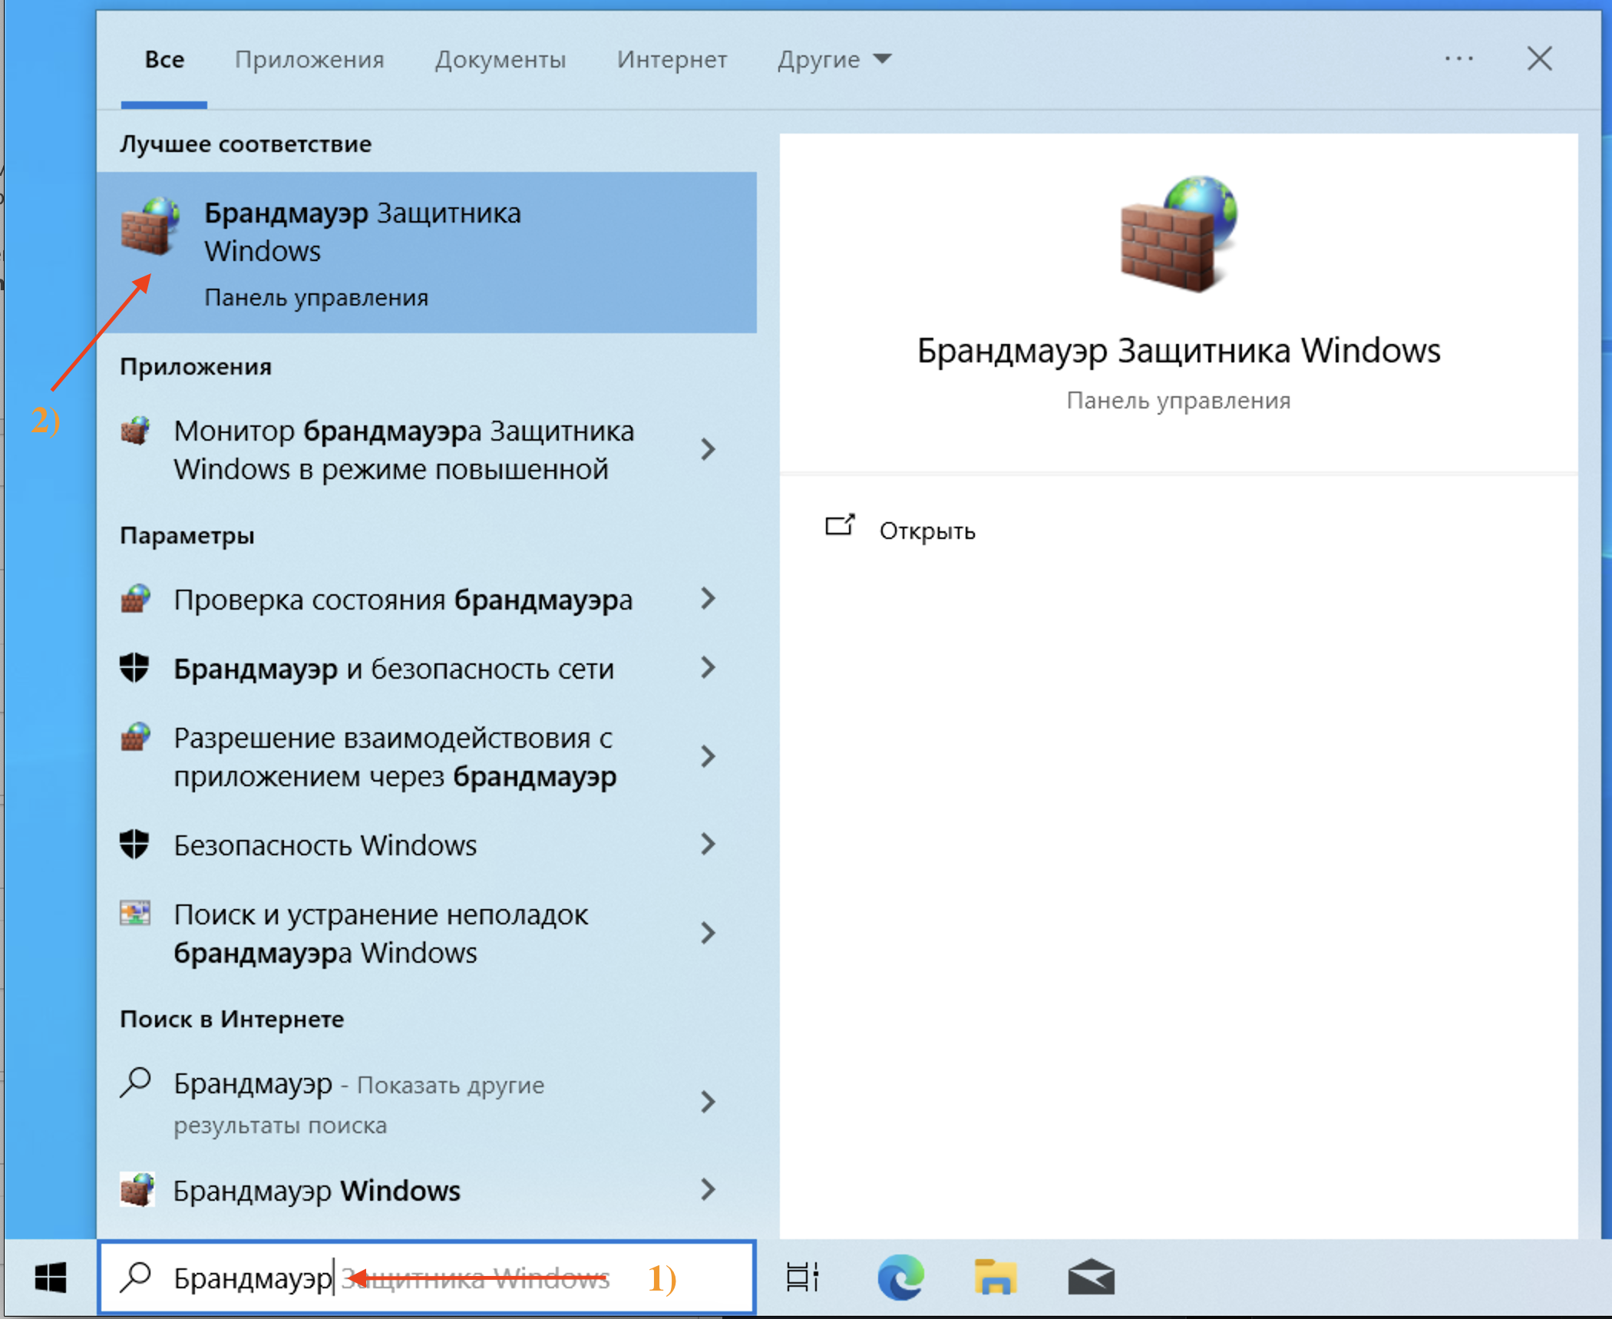Launch Microsoft Edge from the taskbar

pyautogui.click(x=900, y=1278)
